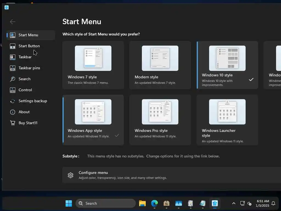Switch to the Taskbar settings page
This screenshot has width=281, height=211.
31,57
